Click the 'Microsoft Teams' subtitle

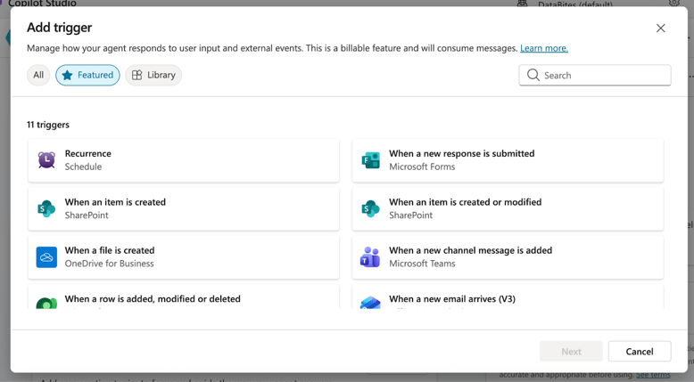(x=422, y=264)
